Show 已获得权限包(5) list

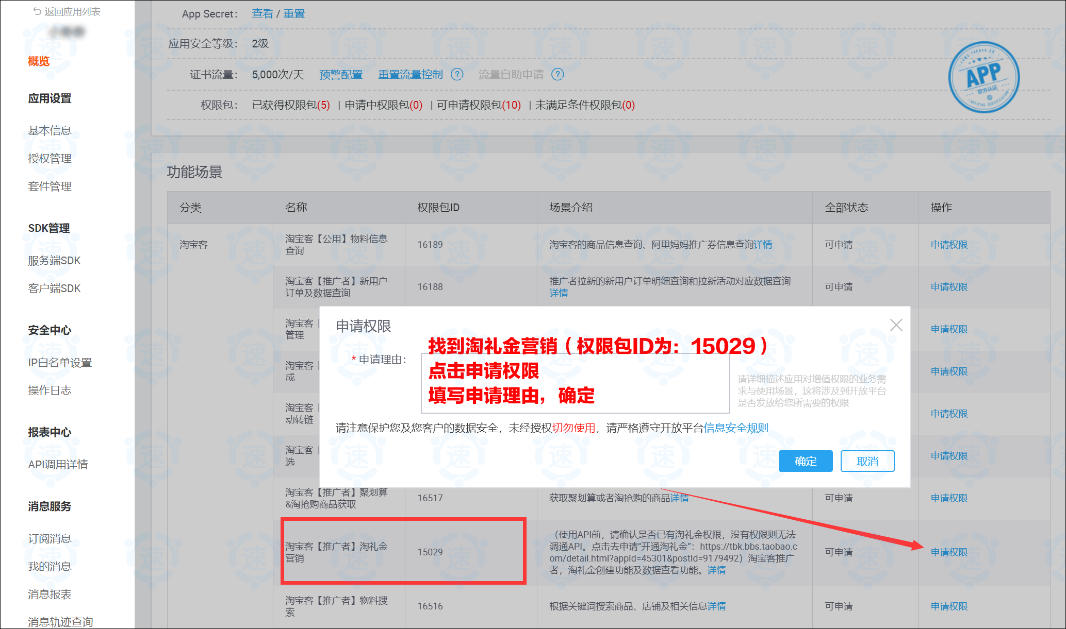(x=291, y=105)
